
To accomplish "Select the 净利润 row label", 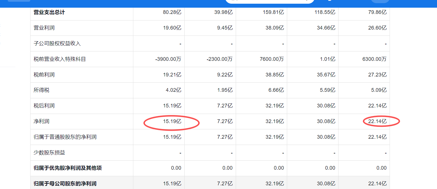I will coord(41,121).
